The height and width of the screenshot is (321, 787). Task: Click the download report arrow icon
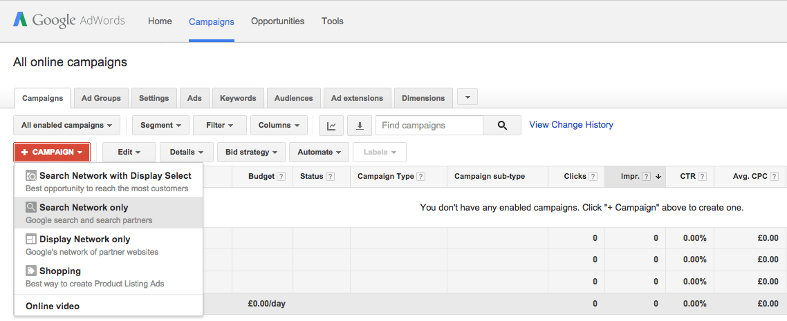point(360,126)
